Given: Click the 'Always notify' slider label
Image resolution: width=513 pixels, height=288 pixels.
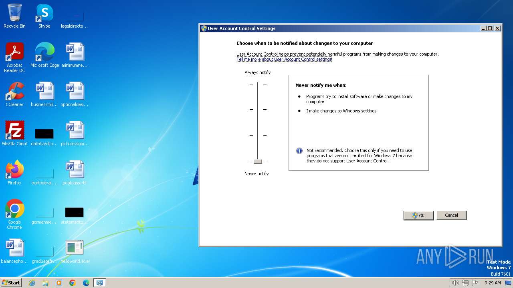Looking at the screenshot, I should pyautogui.click(x=258, y=72).
